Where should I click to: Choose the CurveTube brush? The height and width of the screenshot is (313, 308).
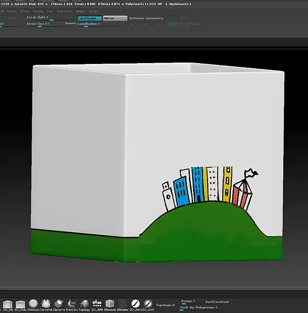46,304
